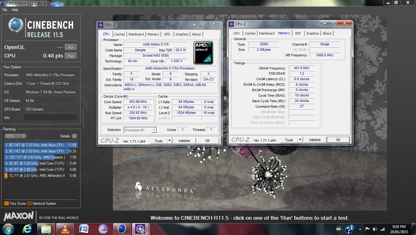
Task: Open Tools dropdown arrow in right CPU-Z window
Action: point(300,140)
